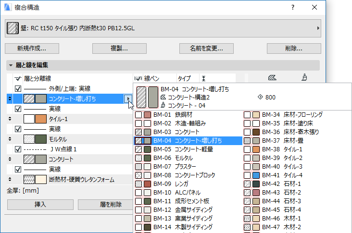Select the 断熱材-硬質ウレタンフォーム layer row
The height and width of the screenshot is (233, 352).
[70, 179]
